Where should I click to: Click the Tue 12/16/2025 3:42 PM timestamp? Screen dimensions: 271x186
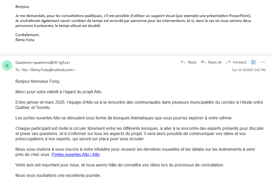coord(248,70)
